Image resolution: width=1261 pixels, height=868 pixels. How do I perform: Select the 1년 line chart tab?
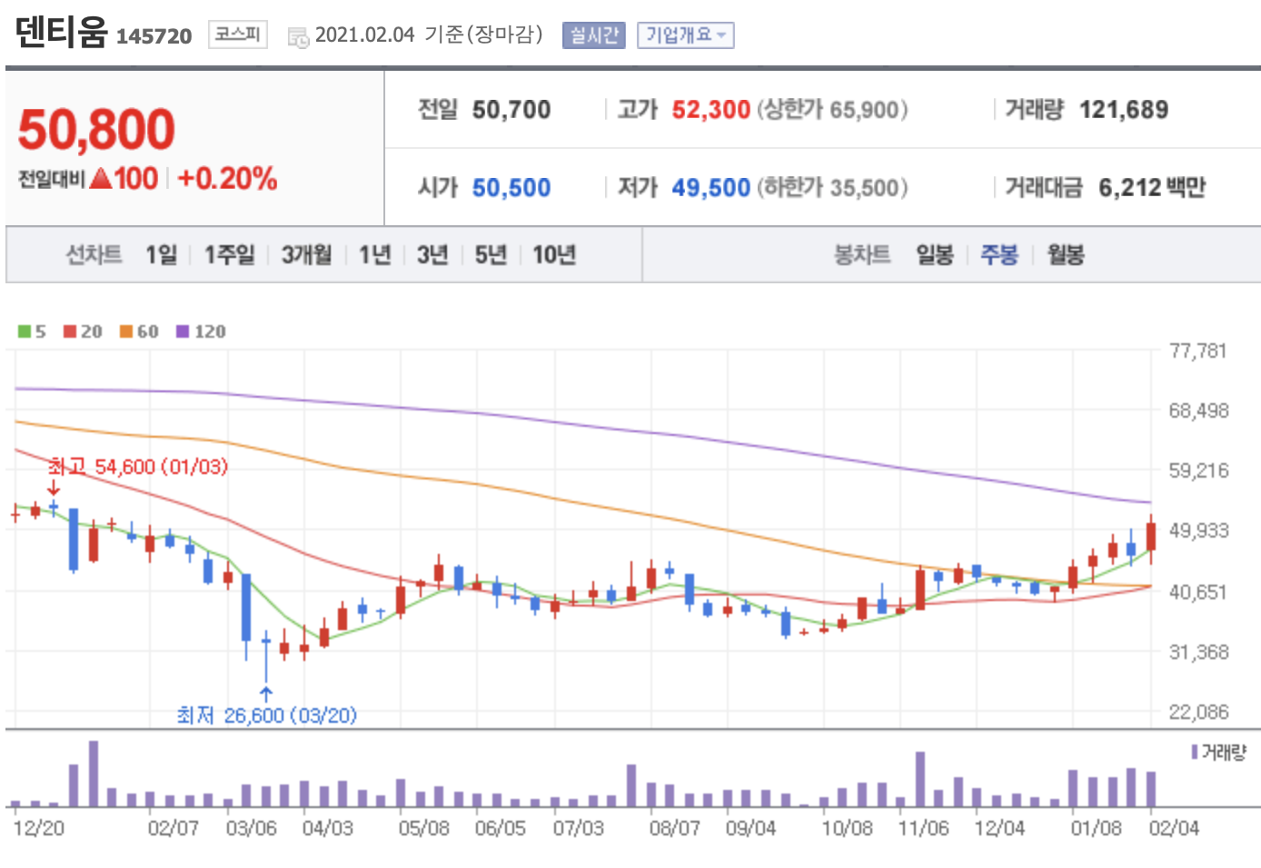pyautogui.click(x=374, y=254)
